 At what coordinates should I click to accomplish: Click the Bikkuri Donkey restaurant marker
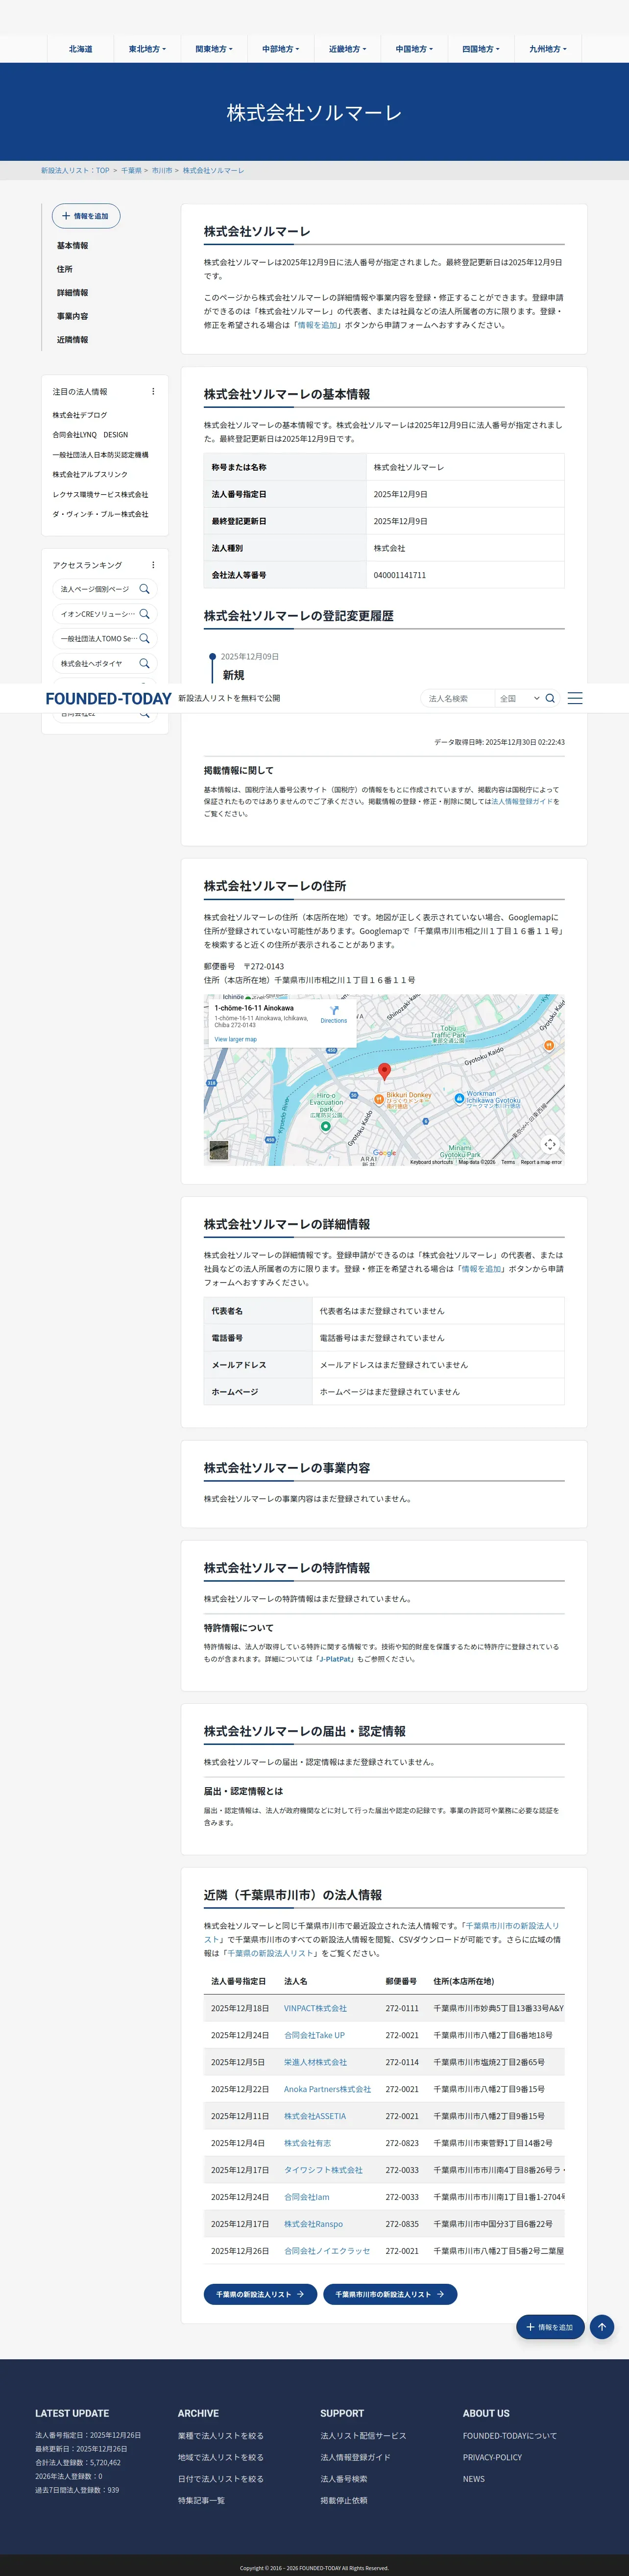(x=378, y=1099)
